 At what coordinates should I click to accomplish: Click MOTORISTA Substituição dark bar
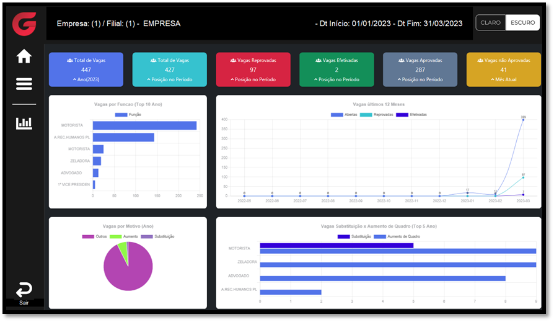[x=336, y=245]
